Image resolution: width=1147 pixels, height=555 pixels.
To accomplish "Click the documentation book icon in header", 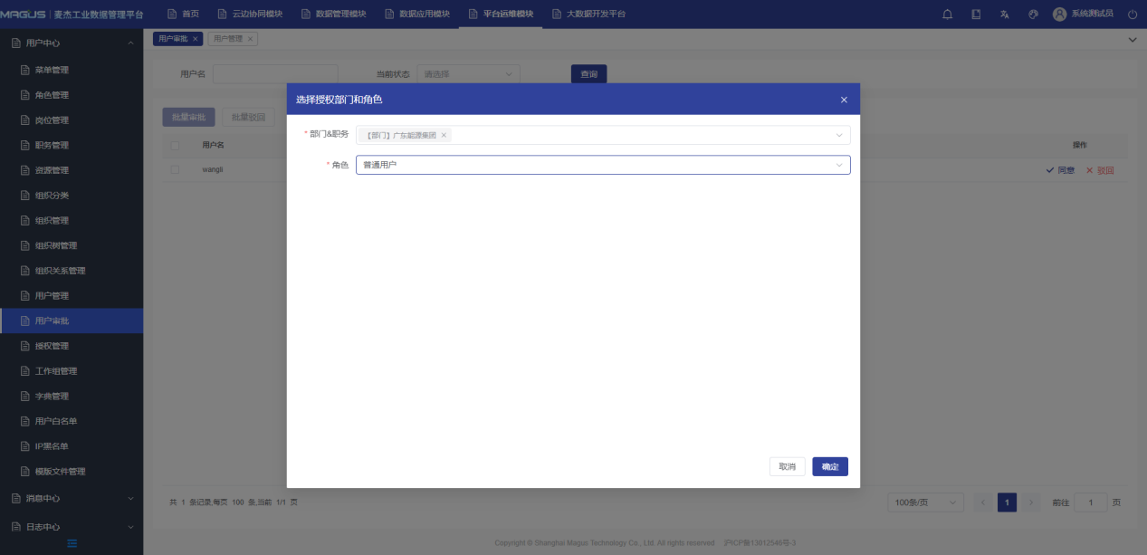I will tap(976, 14).
